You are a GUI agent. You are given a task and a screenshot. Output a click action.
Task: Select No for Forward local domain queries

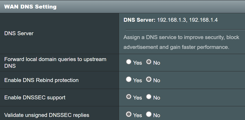149,62
